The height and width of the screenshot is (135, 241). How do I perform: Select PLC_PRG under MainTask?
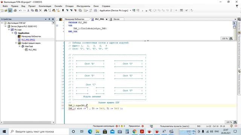coord(32,50)
